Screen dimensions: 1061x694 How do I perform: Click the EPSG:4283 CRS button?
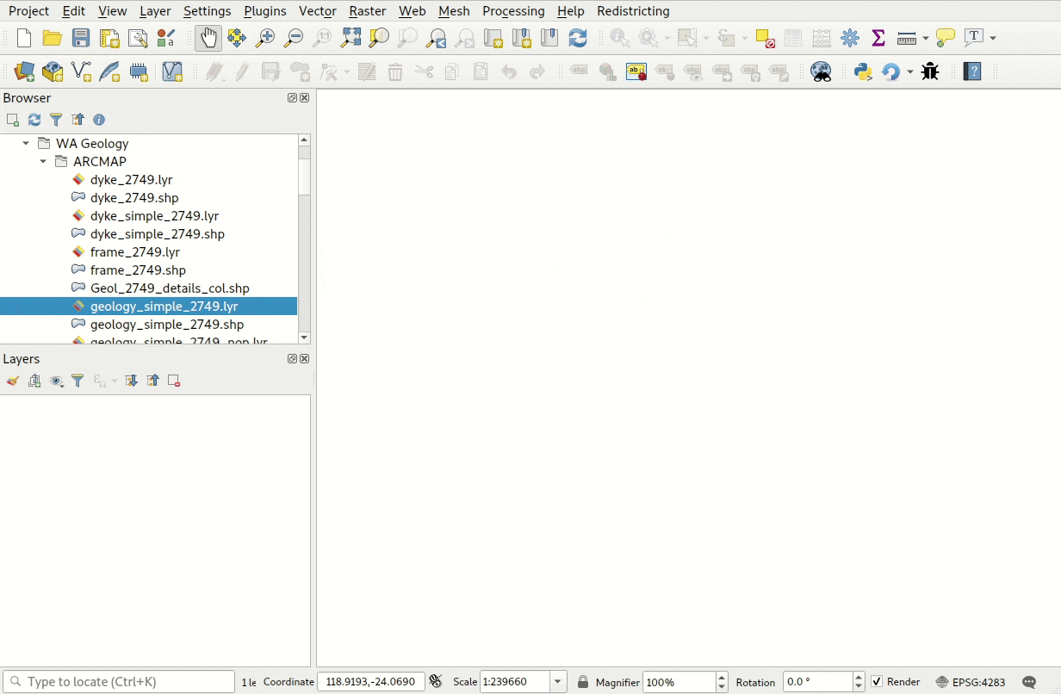pyautogui.click(x=971, y=682)
